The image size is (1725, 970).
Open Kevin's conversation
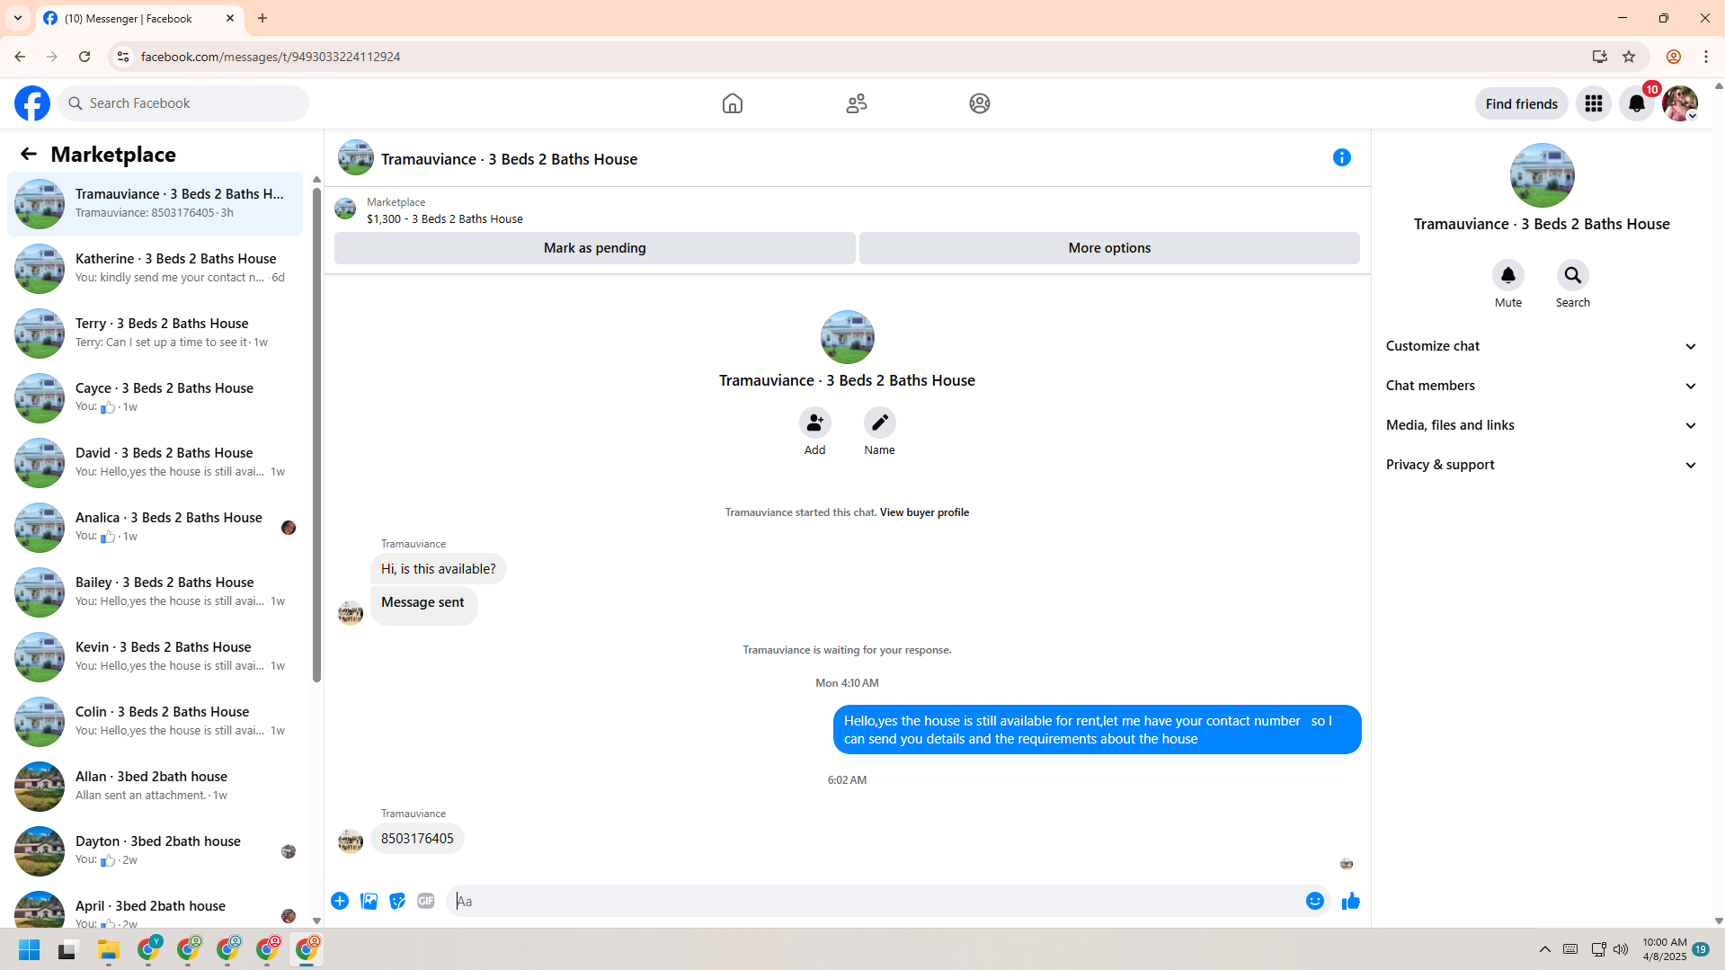tap(155, 656)
